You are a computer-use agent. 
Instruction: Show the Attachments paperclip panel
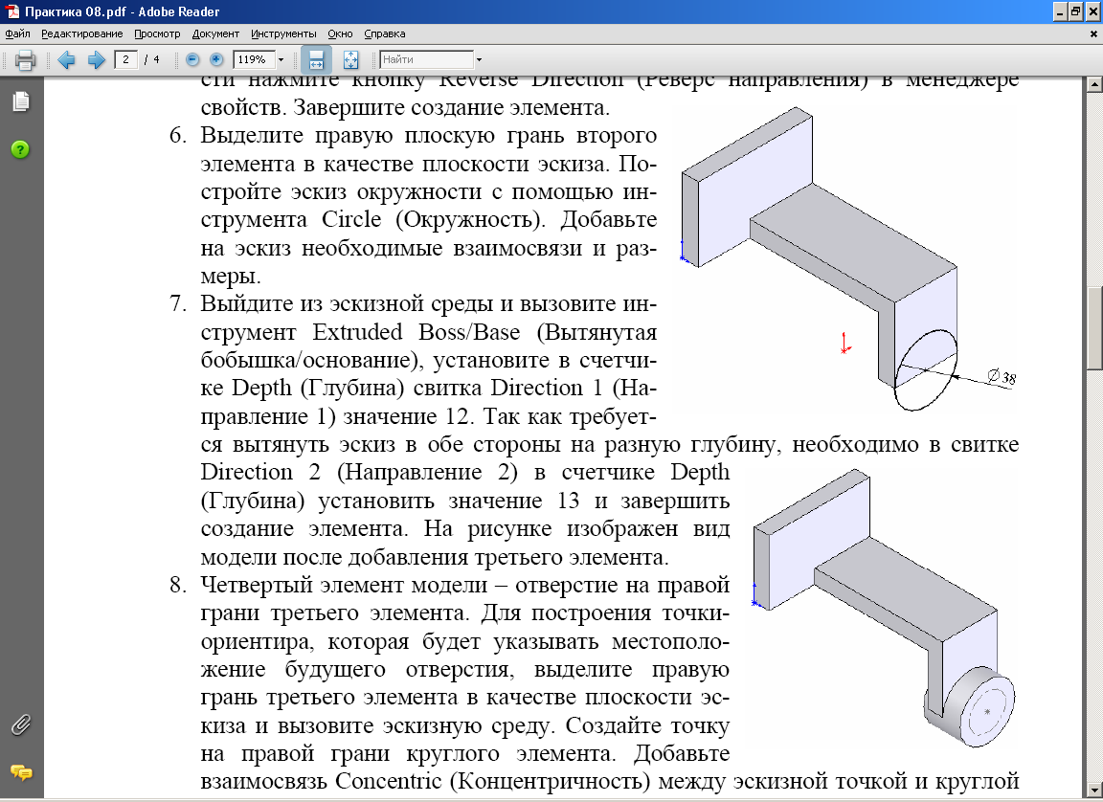(20, 724)
